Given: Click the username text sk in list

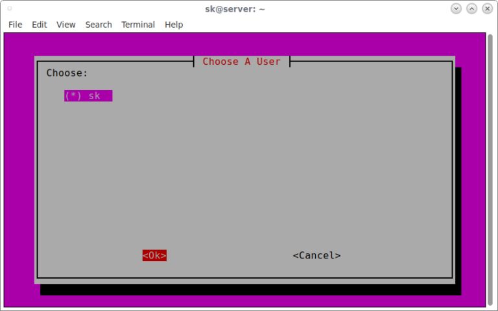Looking at the screenshot, I should [95, 96].
